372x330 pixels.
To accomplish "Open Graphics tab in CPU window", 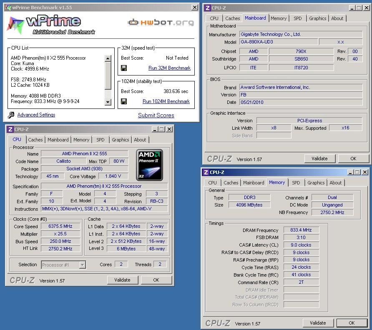I will click(120, 140).
